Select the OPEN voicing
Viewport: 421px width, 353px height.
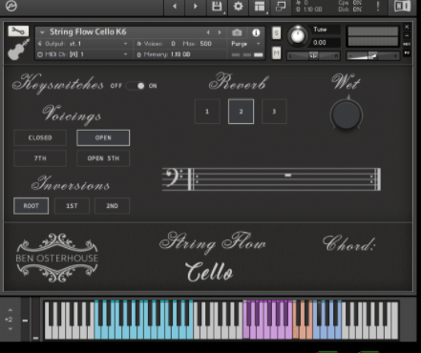point(103,137)
